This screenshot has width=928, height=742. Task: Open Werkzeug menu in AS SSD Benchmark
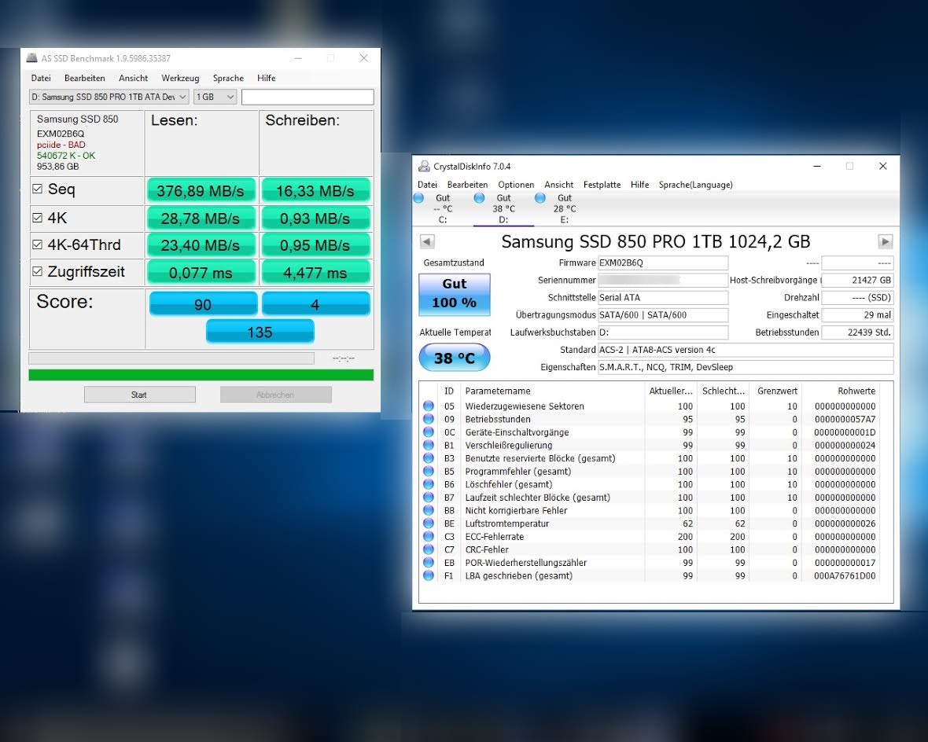180,78
